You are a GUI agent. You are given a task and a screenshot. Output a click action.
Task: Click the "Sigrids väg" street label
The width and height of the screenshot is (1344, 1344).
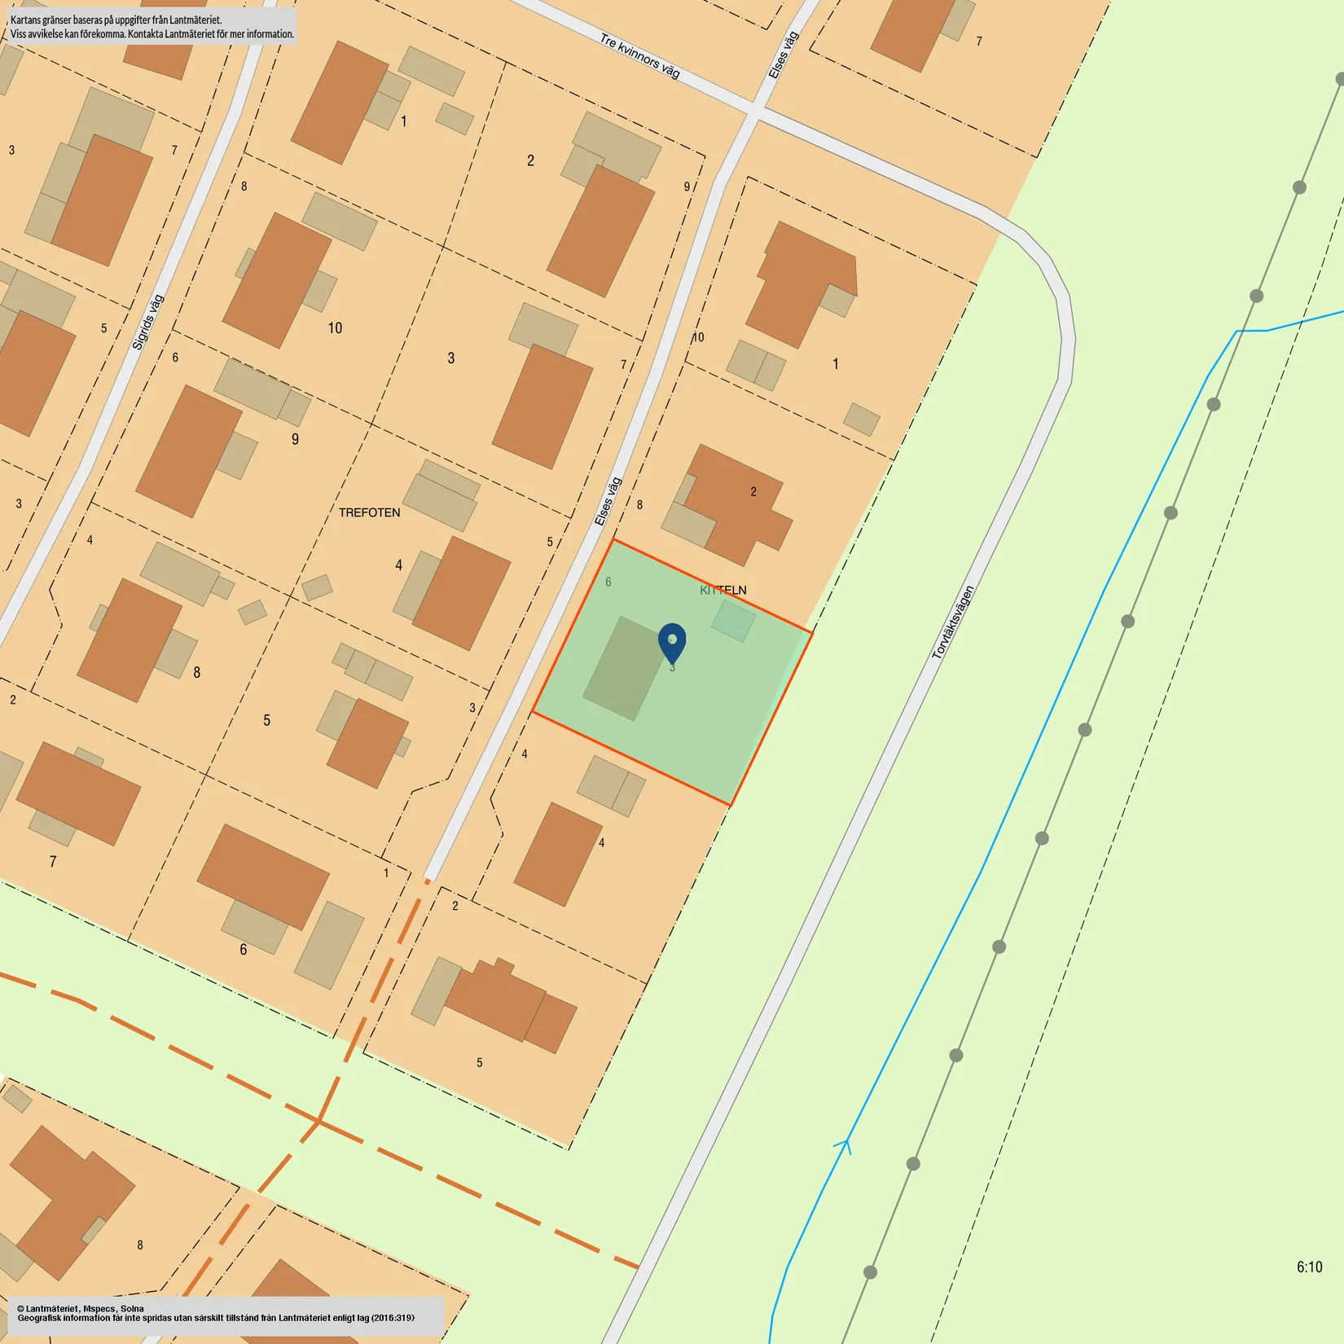point(148,323)
